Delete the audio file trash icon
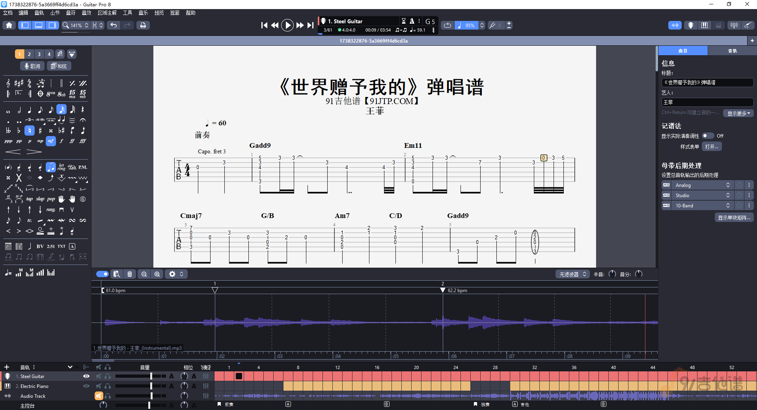This screenshot has width=757, height=410. (x=130, y=274)
